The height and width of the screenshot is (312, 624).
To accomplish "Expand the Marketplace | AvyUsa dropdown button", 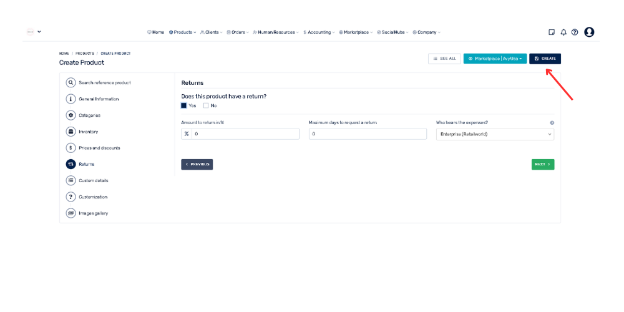I will 495,59.
